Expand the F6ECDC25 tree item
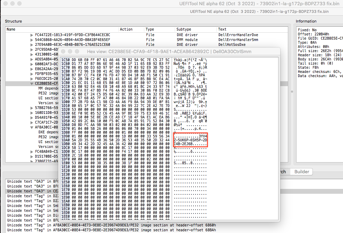 tap(32, 78)
